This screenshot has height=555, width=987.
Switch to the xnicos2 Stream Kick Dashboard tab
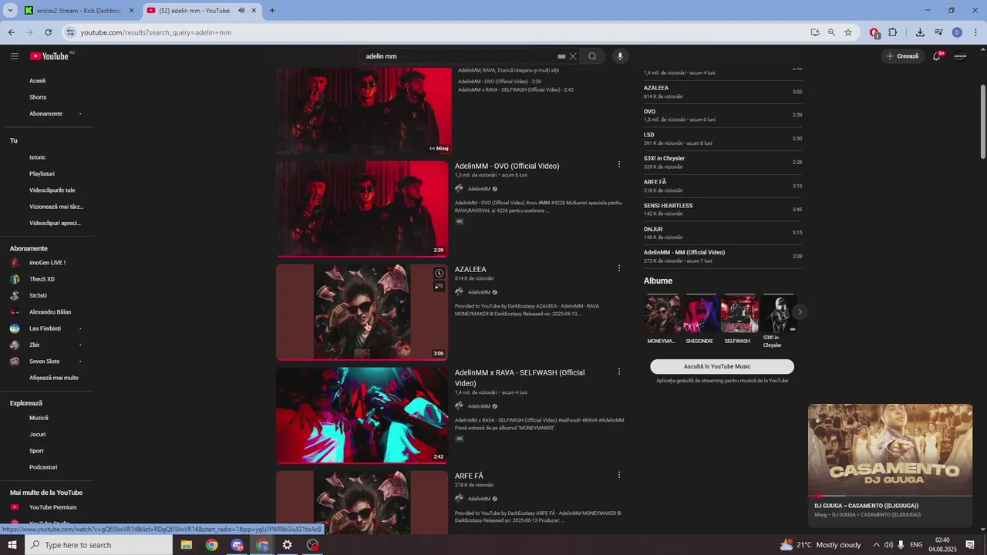tap(79, 11)
